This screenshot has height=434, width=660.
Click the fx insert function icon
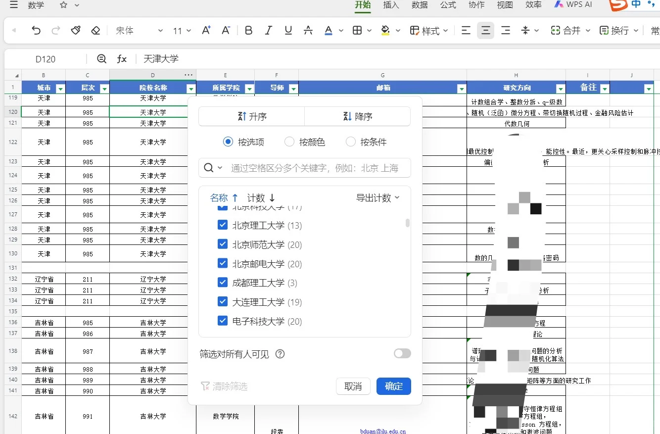coord(122,59)
